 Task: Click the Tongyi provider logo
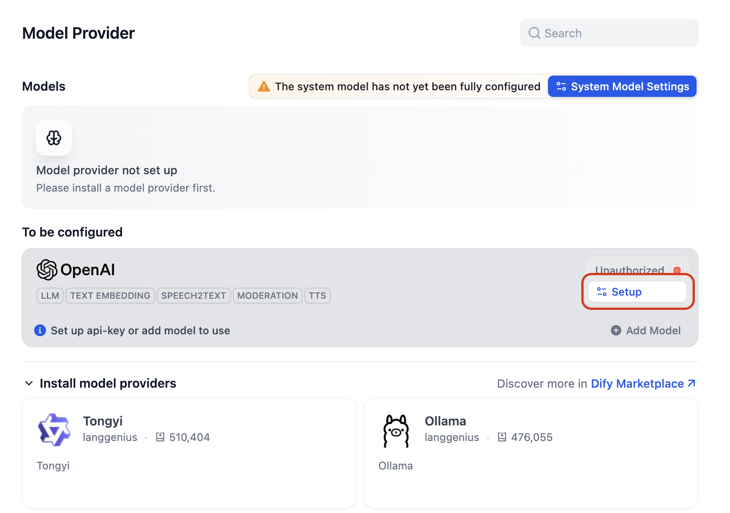tap(54, 429)
